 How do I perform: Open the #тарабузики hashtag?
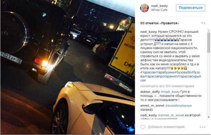(165, 72)
